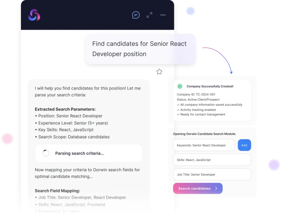
Task: Select the Job Title: Senior Developer field
Action: pyautogui.click(x=212, y=175)
